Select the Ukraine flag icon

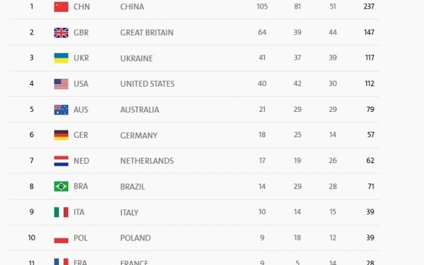(x=61, y=58)
